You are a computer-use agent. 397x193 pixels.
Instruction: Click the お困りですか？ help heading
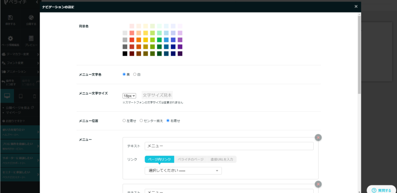click(x=14, y=121)
